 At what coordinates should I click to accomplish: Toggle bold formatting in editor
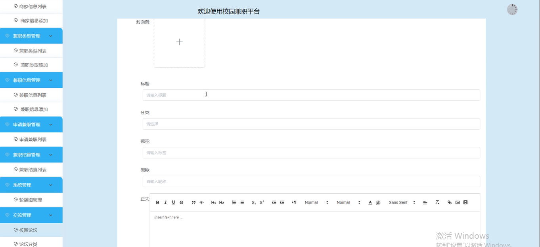point(157,202)
